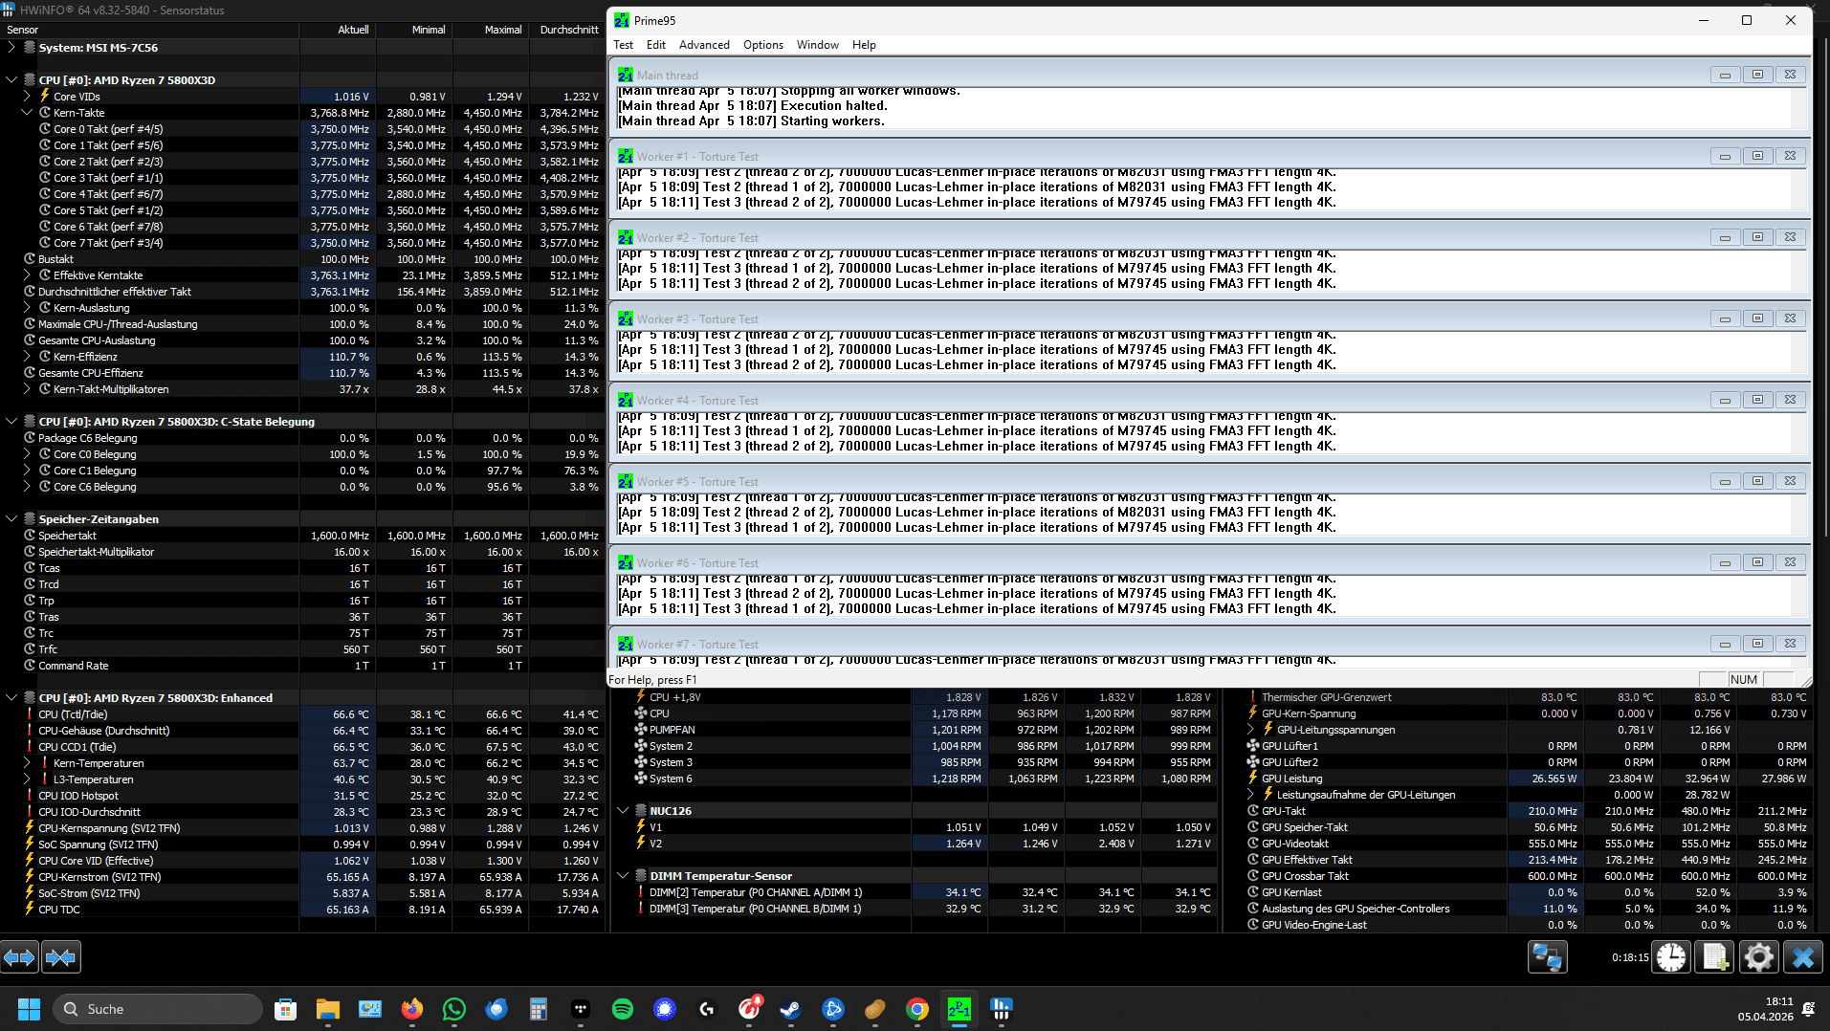Viewport: 1830px width, 1031px height.
Task: Click Worker #6 Torture Test window icon
Action: [626, 562]
